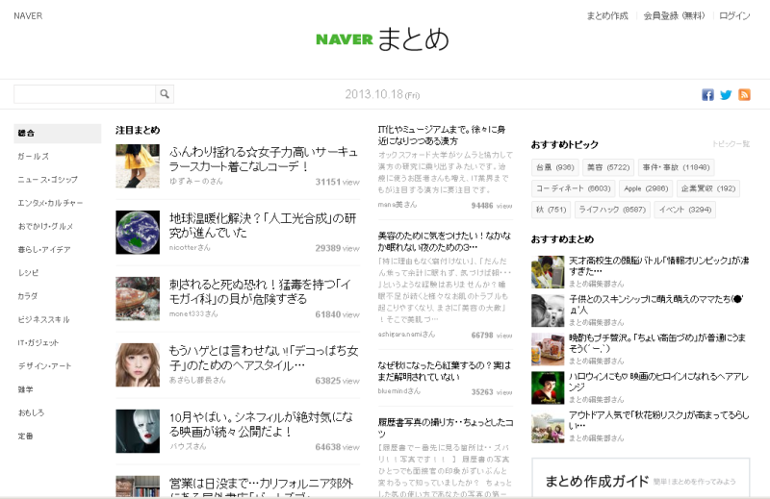The height and width of the screenshot is (499, 770).
Task: Select the 事件・事故 (11848) topic tag
Action: [677, 167]
